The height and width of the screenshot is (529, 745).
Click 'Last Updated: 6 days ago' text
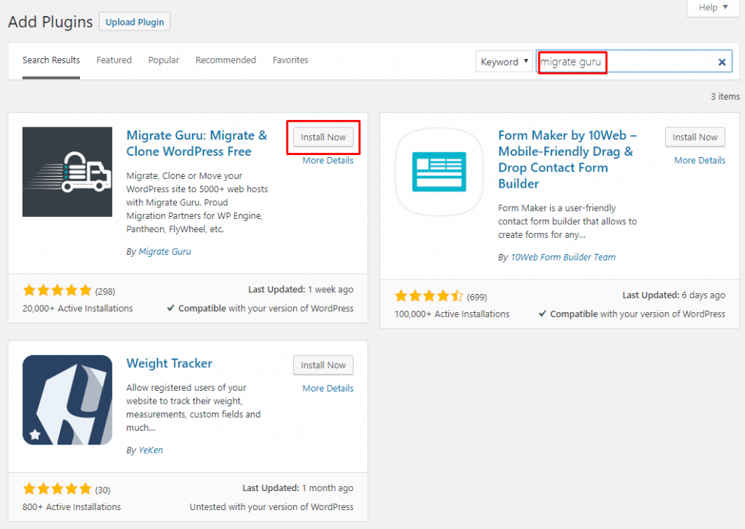(674, 295)
